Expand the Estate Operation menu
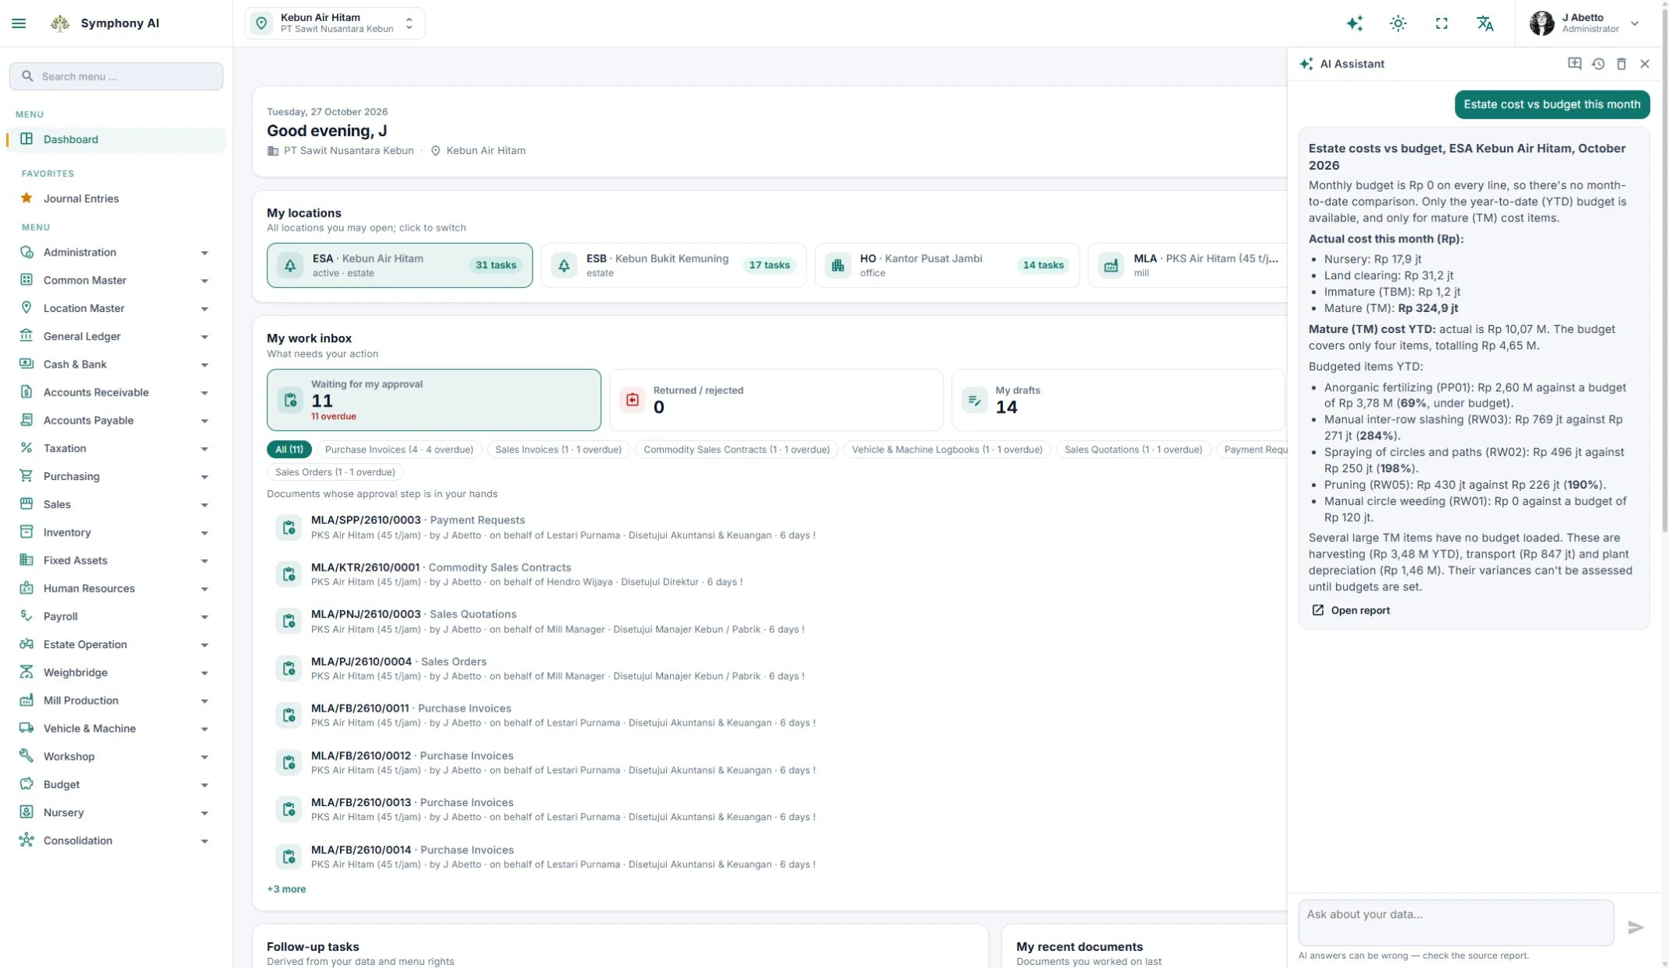The height and width of the screenshot is (968, 1669). [x=116, y=644]
